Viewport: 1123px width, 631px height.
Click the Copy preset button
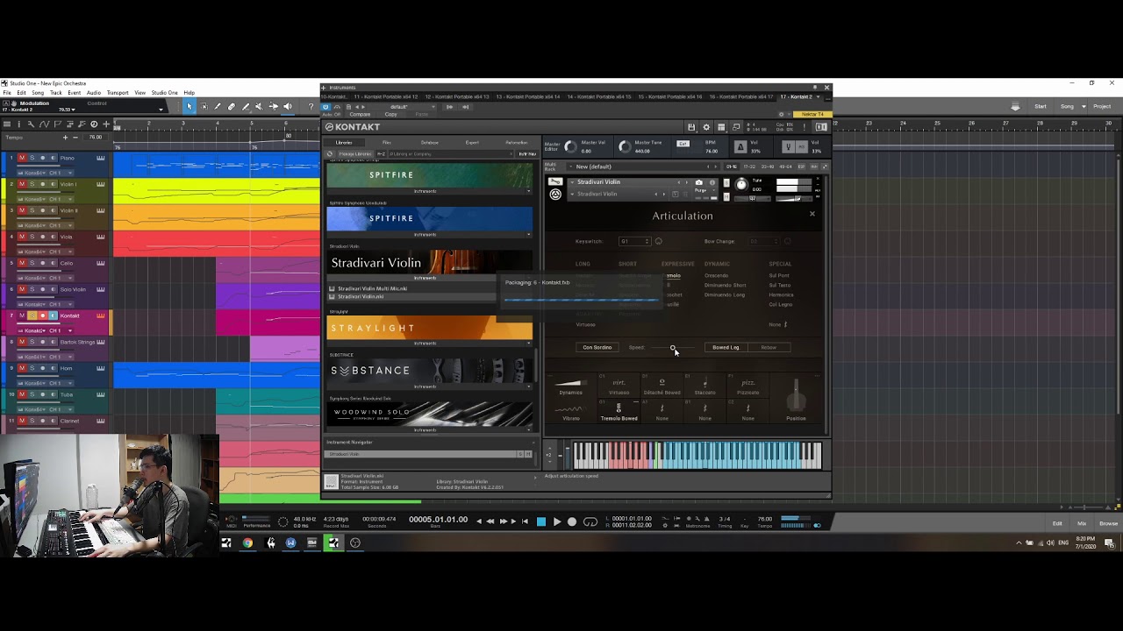(390, 114)
